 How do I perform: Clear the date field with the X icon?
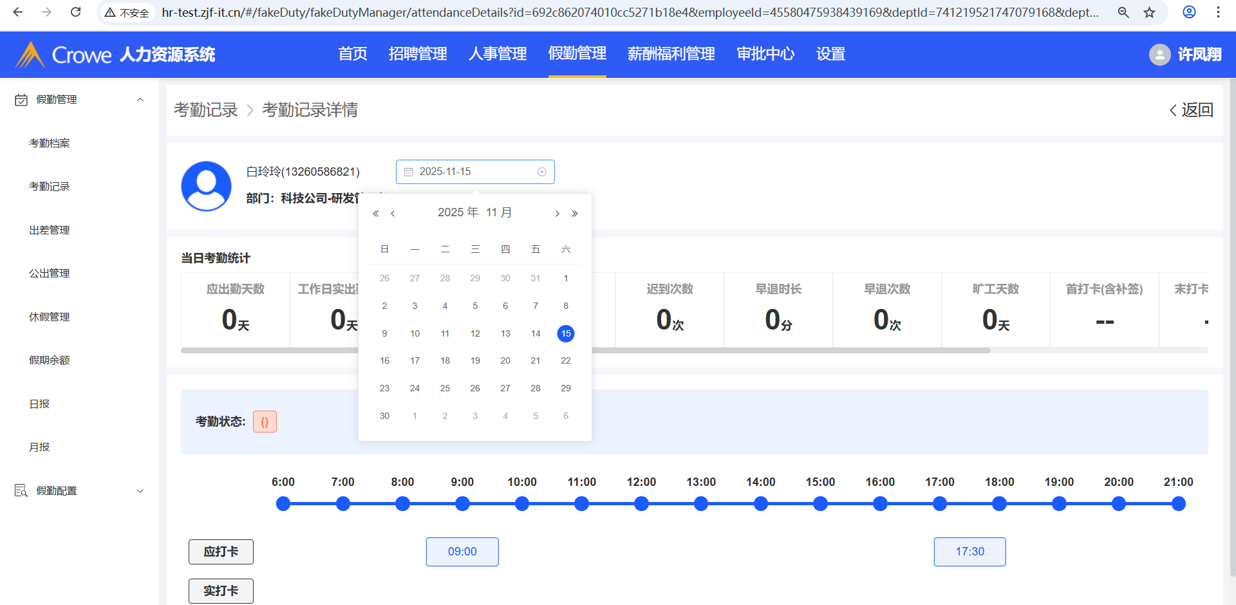click(x=541, y=172)
